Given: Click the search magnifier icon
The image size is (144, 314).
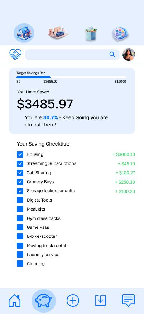Looking at the screenshot, I should coord(112,55).
